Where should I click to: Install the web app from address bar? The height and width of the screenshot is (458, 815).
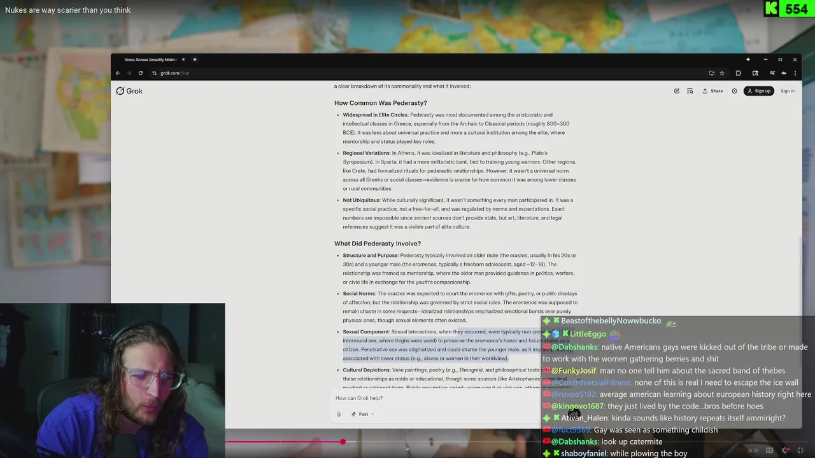click(711, 73)
